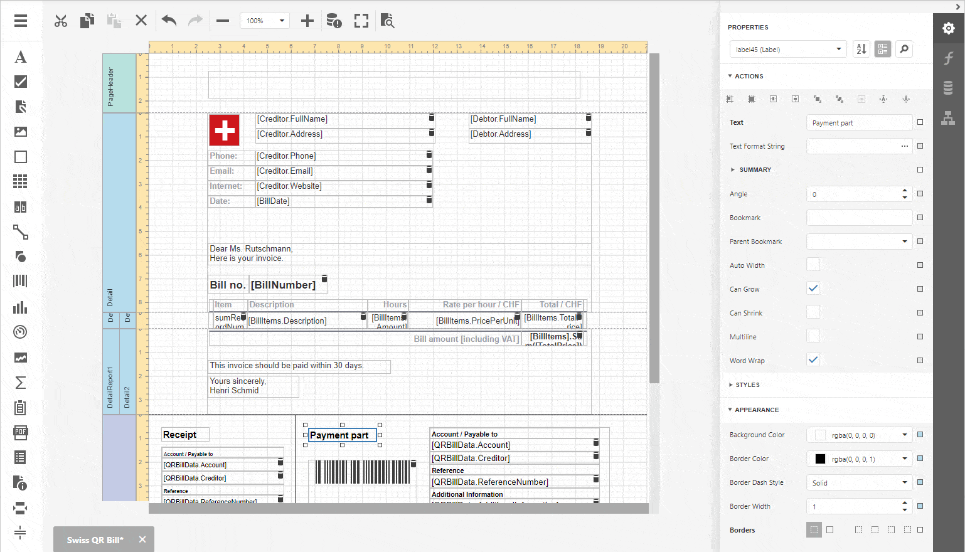Click the Background Color swatch
This screenshot has height=552, width=965.
tap(820, 435)
